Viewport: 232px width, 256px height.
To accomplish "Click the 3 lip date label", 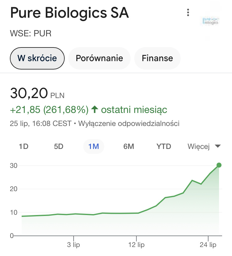I will tap(74, 245).
